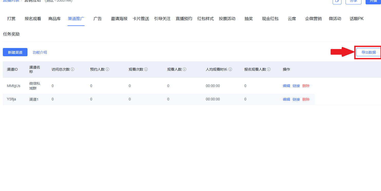Get the 链接 for channel Y5flja
381x191 pixels.
(296, 99)
